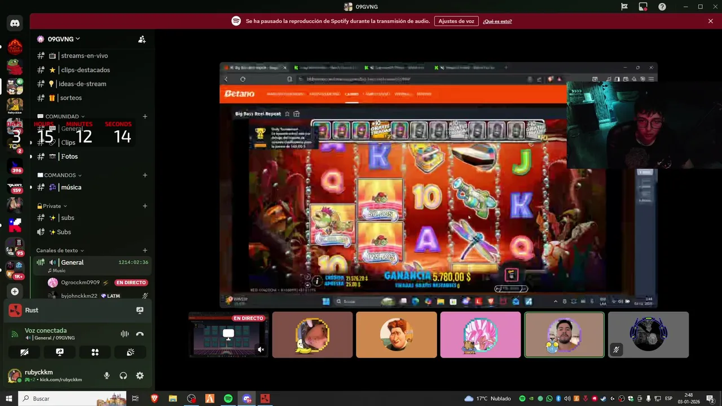The height and width of the screenshot is (406, 722).
Task: Open server folder with 1K+ badge
Action: (x=15, y=270)
